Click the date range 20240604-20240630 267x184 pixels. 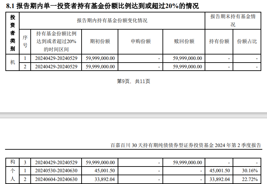(x=56, y=179)
